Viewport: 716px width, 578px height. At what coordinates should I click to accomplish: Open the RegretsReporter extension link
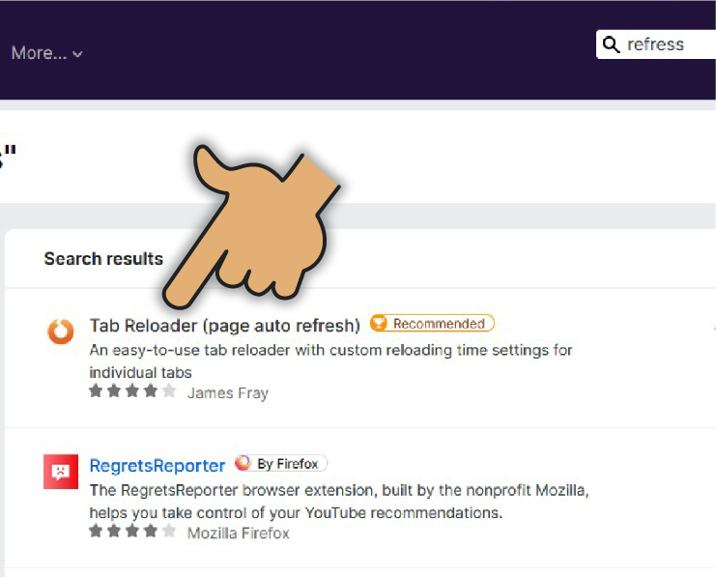click(157, 465)
